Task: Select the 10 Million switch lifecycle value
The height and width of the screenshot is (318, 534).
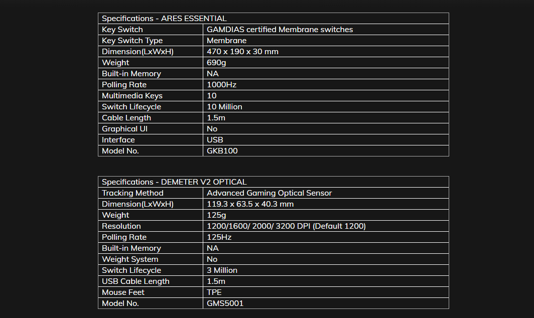Action: (x=224, y=106)
